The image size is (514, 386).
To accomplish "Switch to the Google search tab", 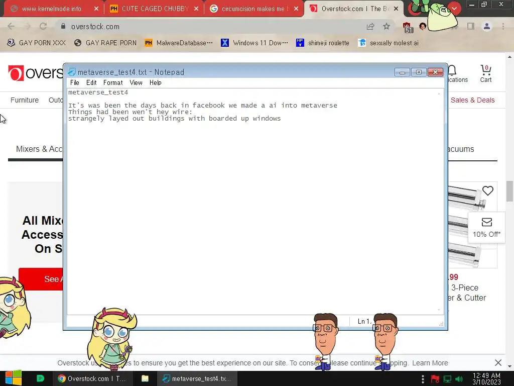I will pos(253,9).
